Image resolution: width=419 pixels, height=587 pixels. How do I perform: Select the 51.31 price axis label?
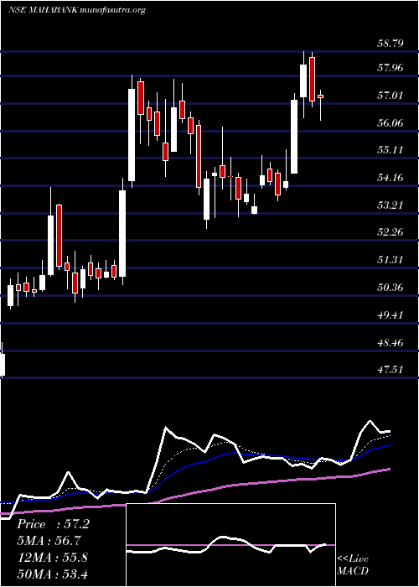pyautogui.click(x=391, y=259)
